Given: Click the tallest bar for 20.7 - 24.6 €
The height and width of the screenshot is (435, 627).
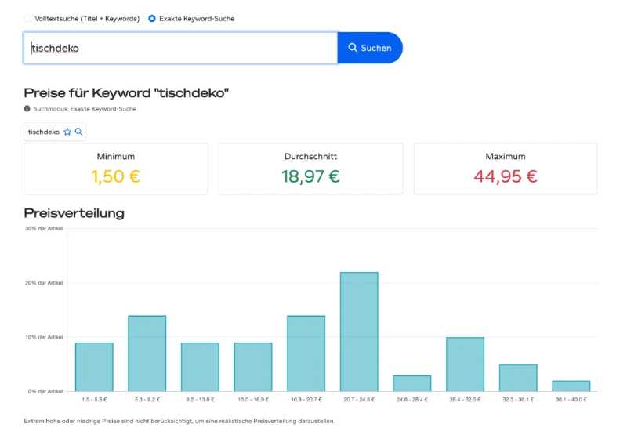Looking at the screenshot, I should [x=359, y=332].
